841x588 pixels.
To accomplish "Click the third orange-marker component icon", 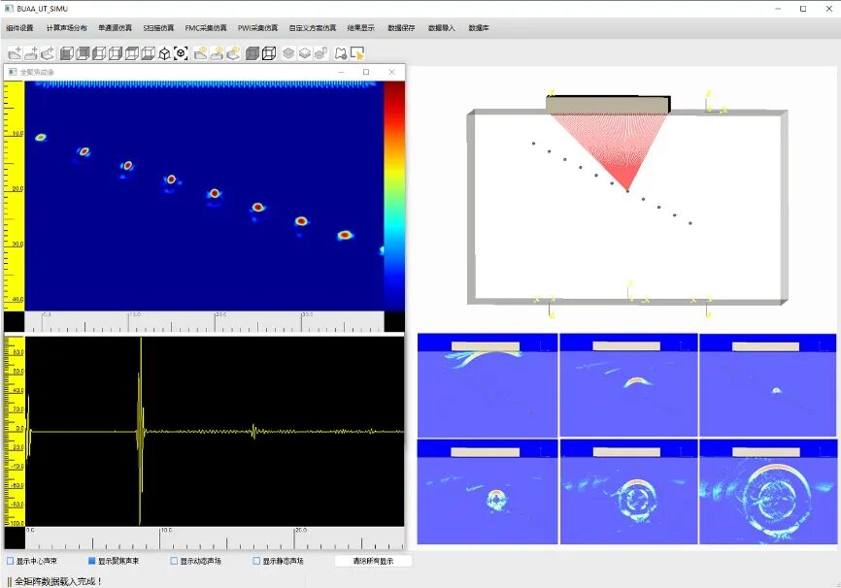I will [x=233, y=53].
